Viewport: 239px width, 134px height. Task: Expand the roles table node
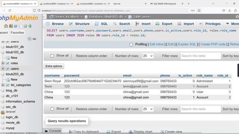pyautogui.click(x=3, y=63)
